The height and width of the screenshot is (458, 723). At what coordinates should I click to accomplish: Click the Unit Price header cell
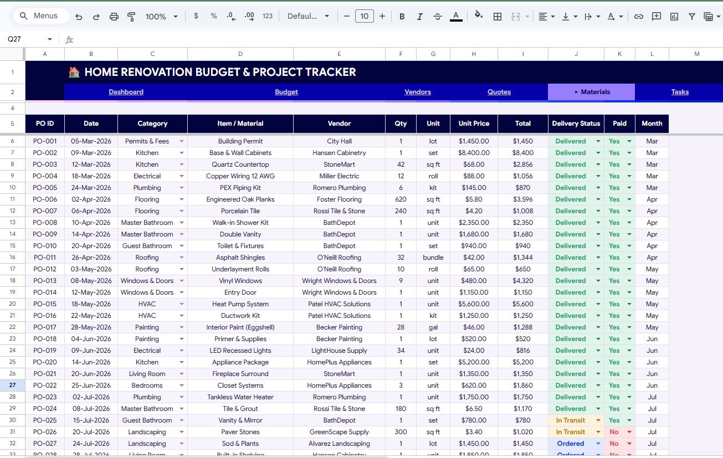[474, 123]
